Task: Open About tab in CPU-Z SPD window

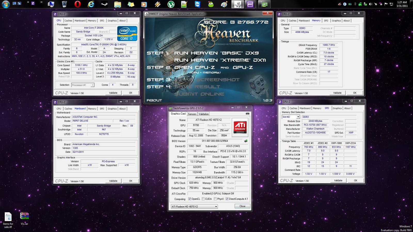Action: pyautogui.click(x=347, y=108)
